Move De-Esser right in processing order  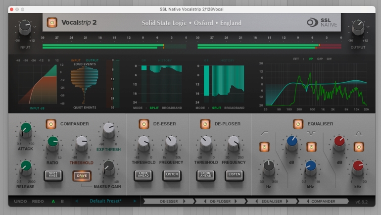click(184, 202)
